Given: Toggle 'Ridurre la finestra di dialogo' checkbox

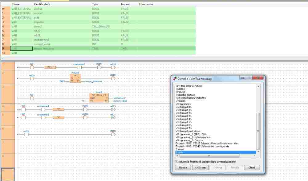Looking at the screenshot, I should pyautogui.click(x=176, y=162).
